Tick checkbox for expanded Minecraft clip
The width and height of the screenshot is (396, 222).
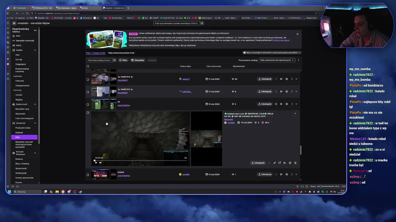(88, 113)
